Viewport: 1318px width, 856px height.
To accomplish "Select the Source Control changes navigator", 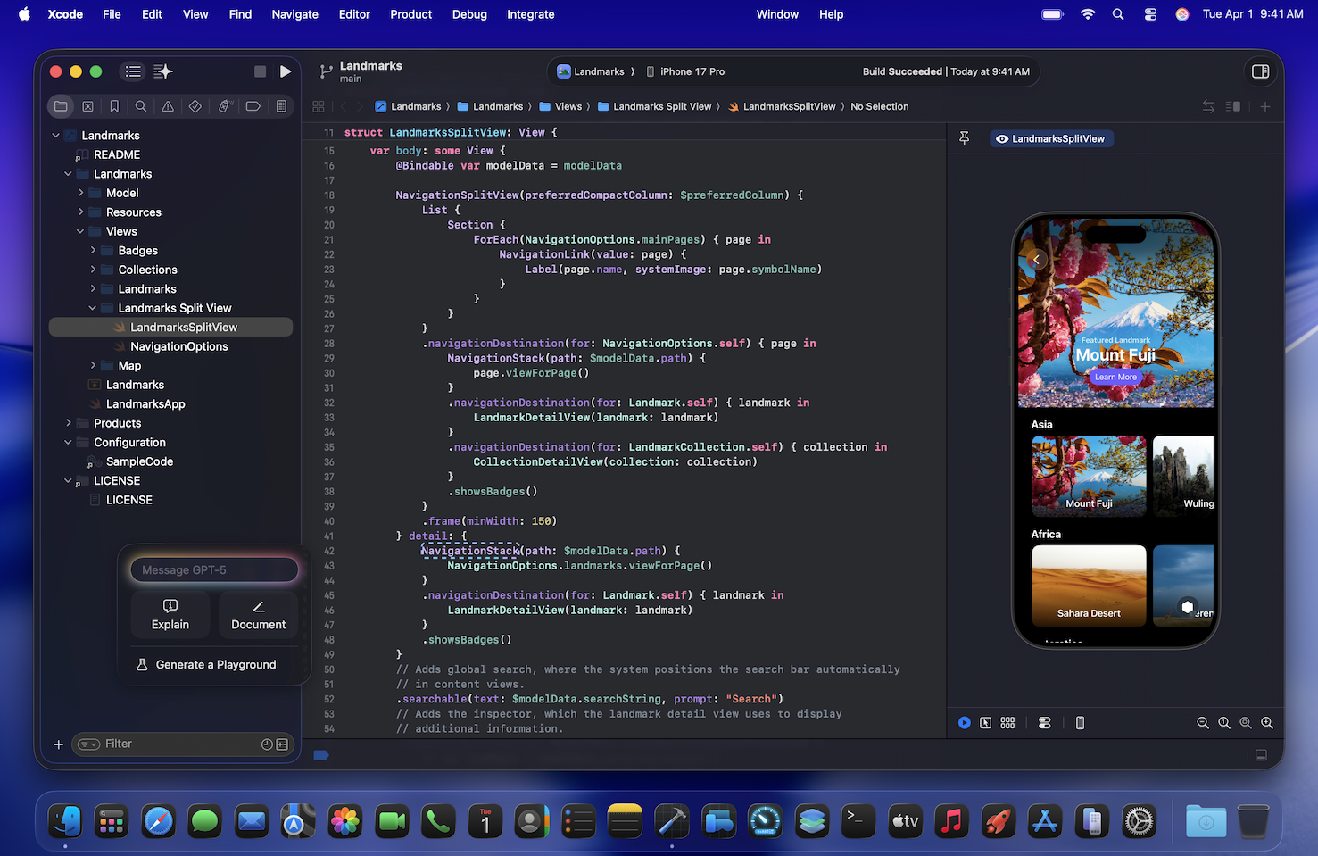I will [87, 105].
